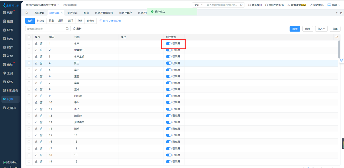The image size is (344, 168).
Task: Click the 导出 button
Action: click(x=335, y=29)
